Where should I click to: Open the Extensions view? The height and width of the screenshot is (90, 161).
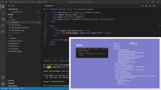[3, 31]
